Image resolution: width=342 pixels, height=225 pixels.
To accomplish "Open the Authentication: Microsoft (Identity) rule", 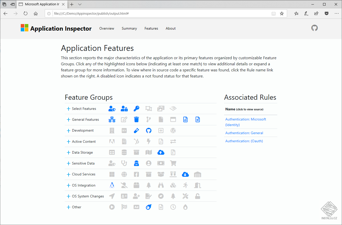I will click(x=246, y=122).
